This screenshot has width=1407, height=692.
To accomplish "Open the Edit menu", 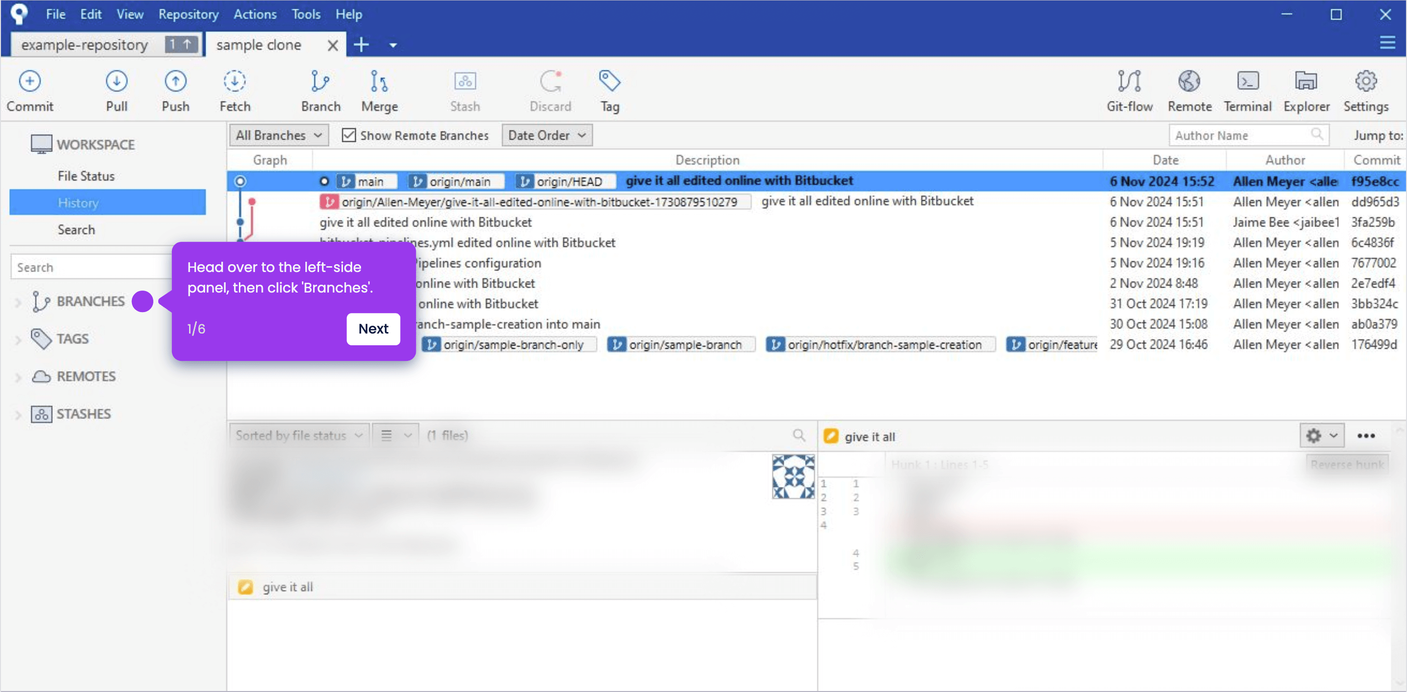I will [91, 14].
